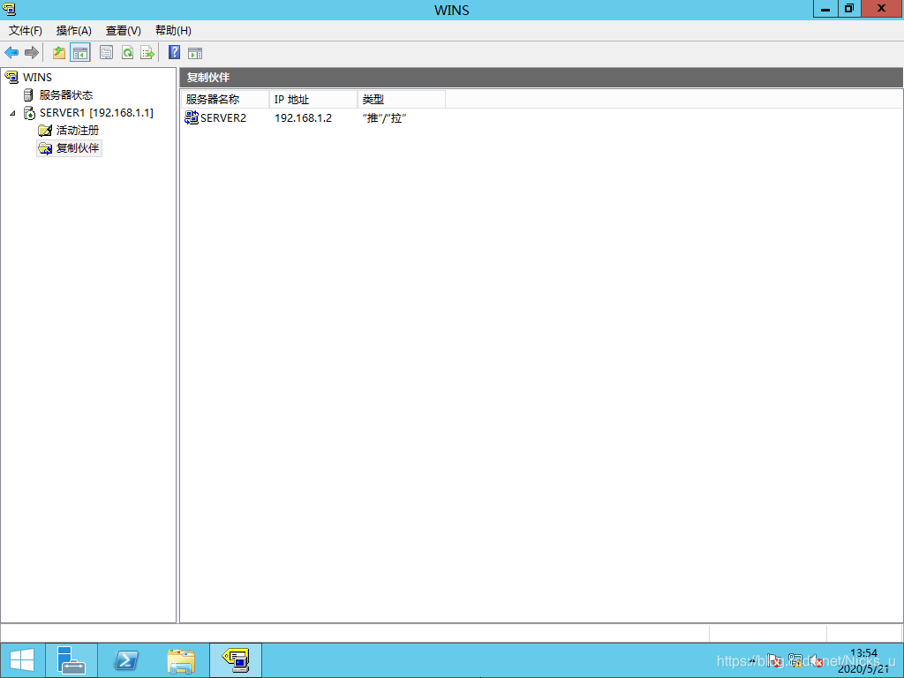The image size is (904, 678).
Task: Click the WINS title bar system icon
Action: pos(9,9)
